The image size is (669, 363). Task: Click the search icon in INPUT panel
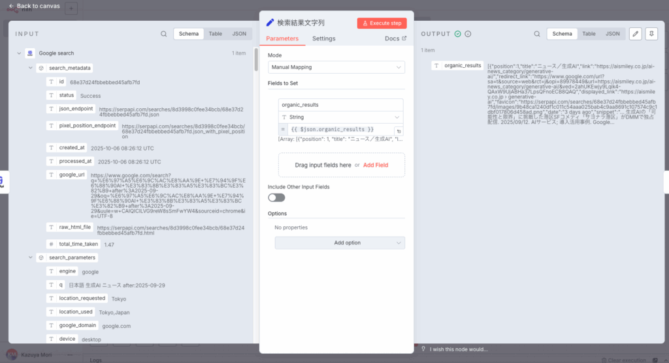coord(163,34)
